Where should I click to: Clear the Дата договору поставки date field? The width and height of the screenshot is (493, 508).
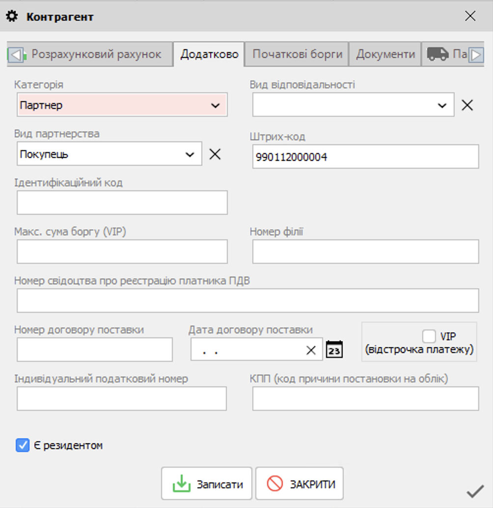pyautogui.click(x=311, y=350)
